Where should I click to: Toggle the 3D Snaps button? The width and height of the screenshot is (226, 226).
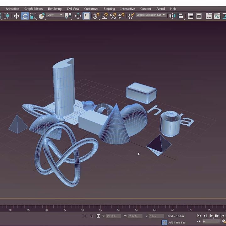[96, 16]
